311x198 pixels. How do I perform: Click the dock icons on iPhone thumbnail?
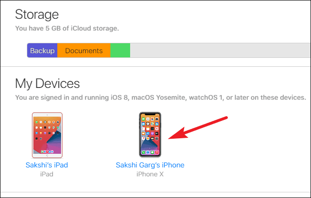[150, 152]
